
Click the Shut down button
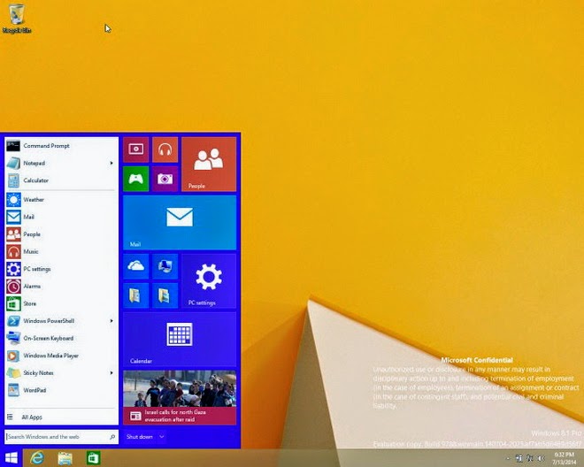pyautogui.click(x=140, y=436)
